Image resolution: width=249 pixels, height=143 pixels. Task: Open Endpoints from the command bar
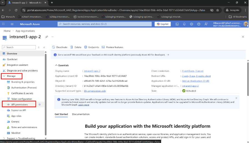click(x=92, y=47)
